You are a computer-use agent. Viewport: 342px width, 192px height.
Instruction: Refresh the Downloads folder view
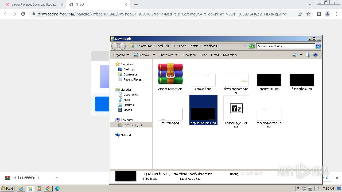(252, 46)
